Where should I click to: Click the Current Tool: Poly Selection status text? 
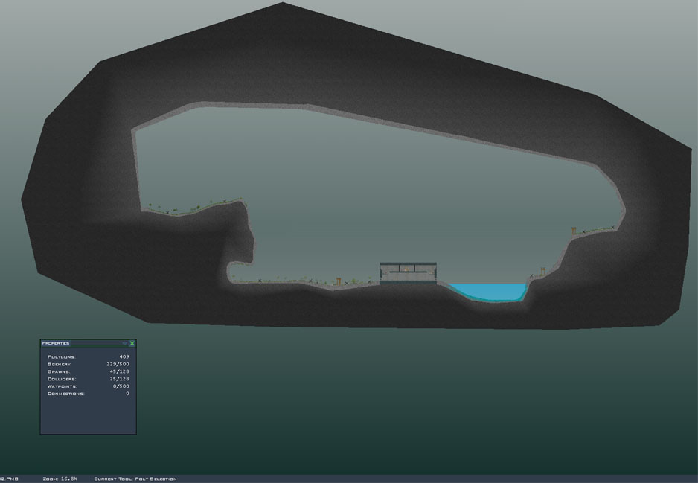point(135,479)
